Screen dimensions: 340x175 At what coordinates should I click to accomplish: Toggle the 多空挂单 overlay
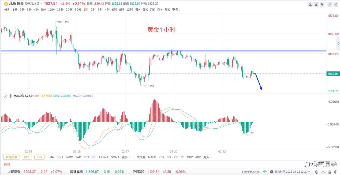[11, 157]
